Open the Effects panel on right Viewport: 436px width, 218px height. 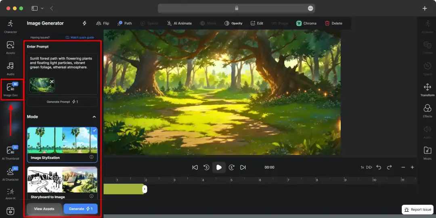point(428,111)
